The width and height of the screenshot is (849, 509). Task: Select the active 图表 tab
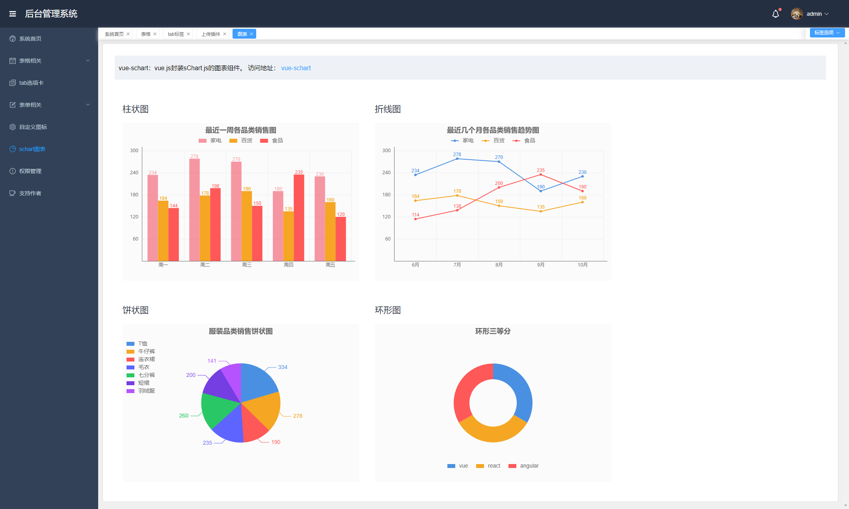pyautogui.click(x=242, y=34)
